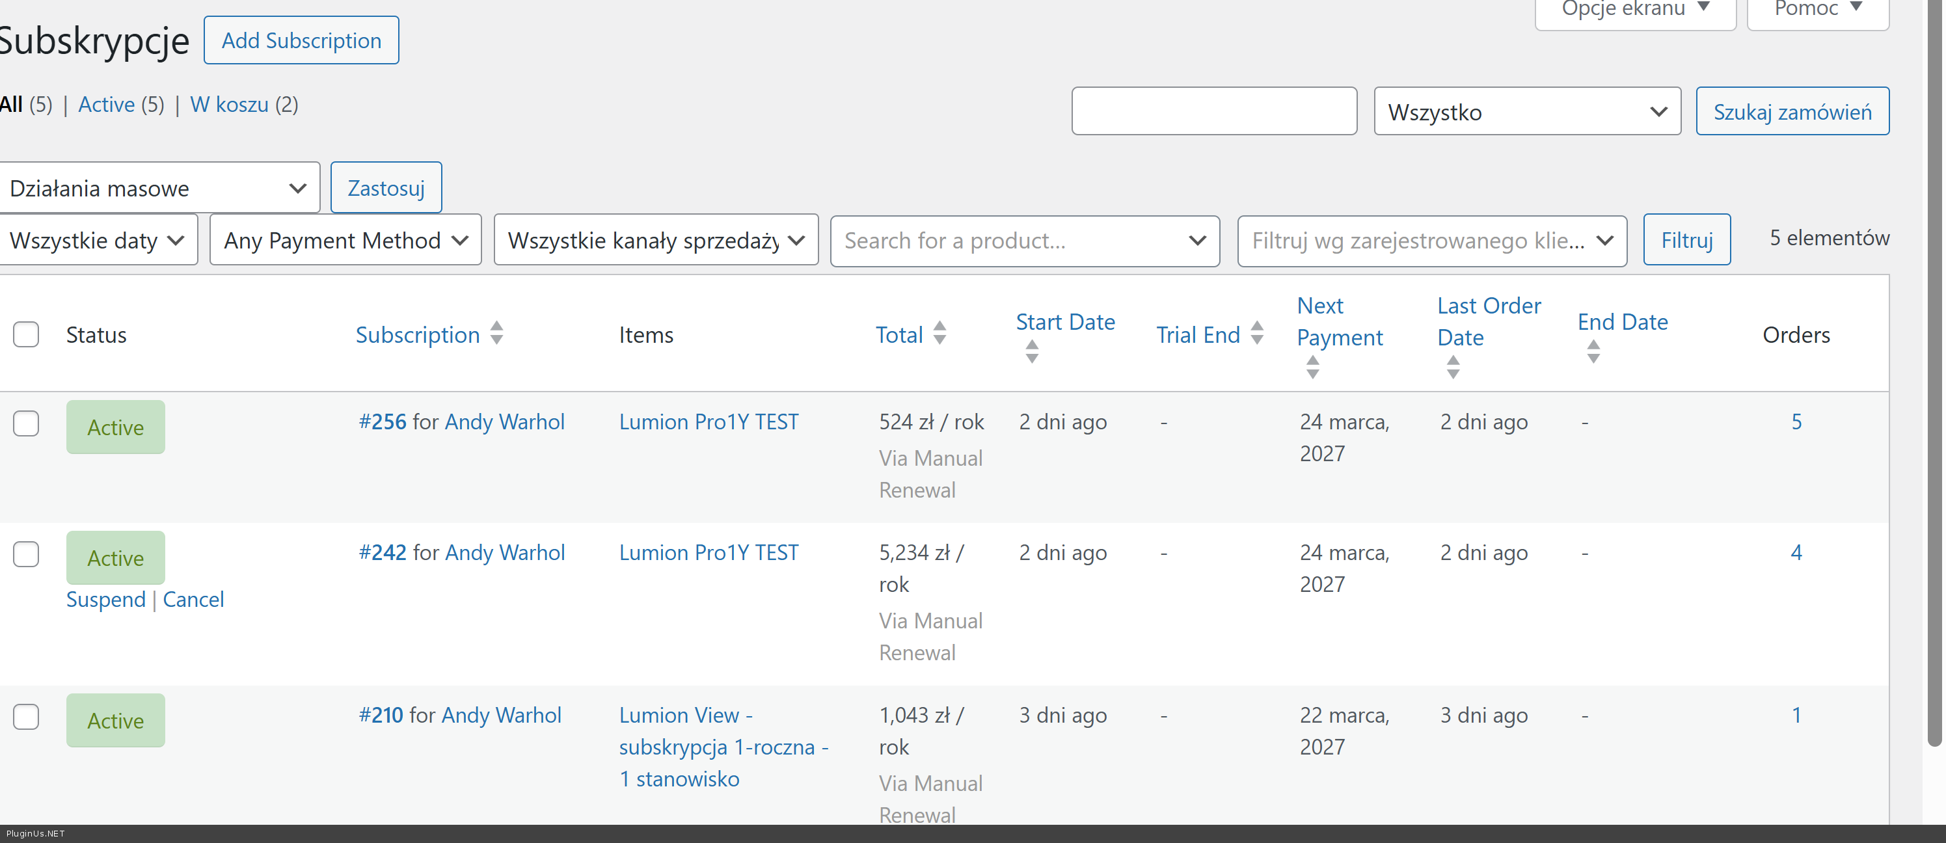Sort by Start Date arrows
1946x843 pixels.
1031,351
